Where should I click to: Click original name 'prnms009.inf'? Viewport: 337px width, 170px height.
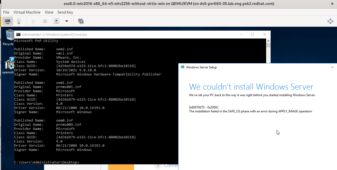click(69, 124)
